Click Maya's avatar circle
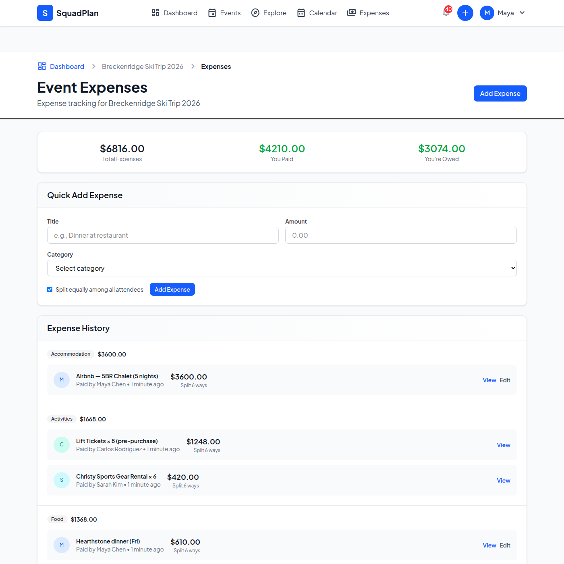Viewport: 564px width, 564px height. pyautogui.click(x=487, y=12)
